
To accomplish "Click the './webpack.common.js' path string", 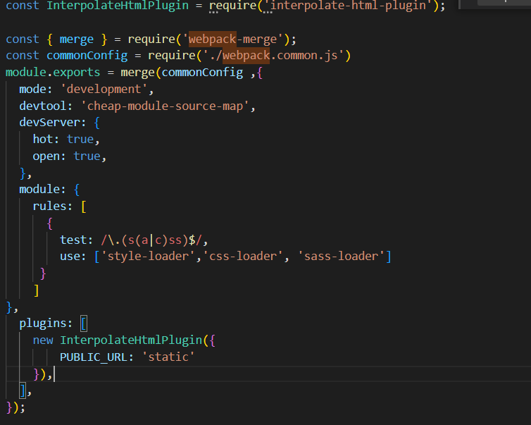I will tap(273, 55).
